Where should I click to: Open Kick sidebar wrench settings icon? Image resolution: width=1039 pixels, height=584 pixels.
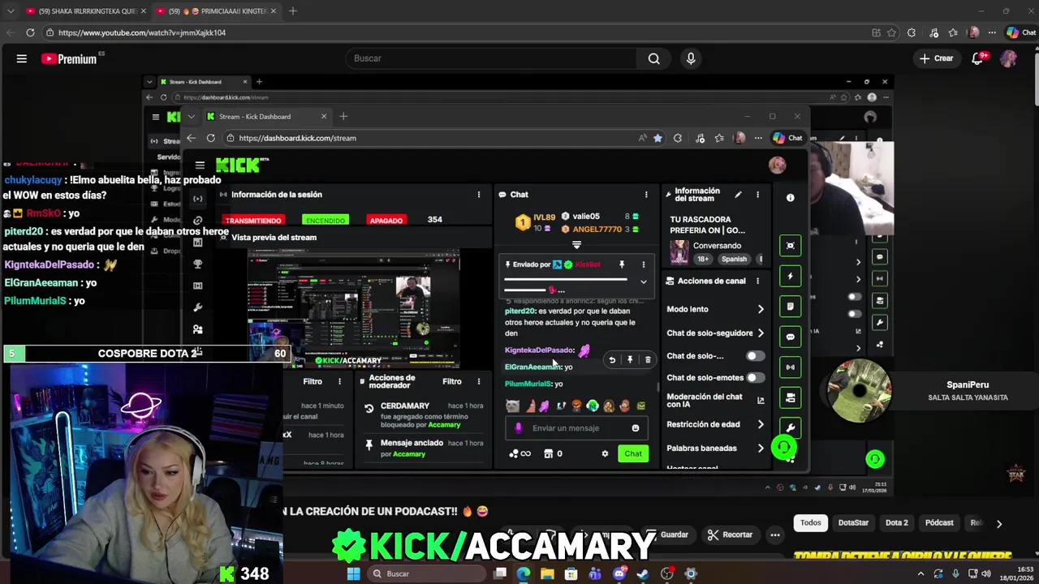pos(197,307)
